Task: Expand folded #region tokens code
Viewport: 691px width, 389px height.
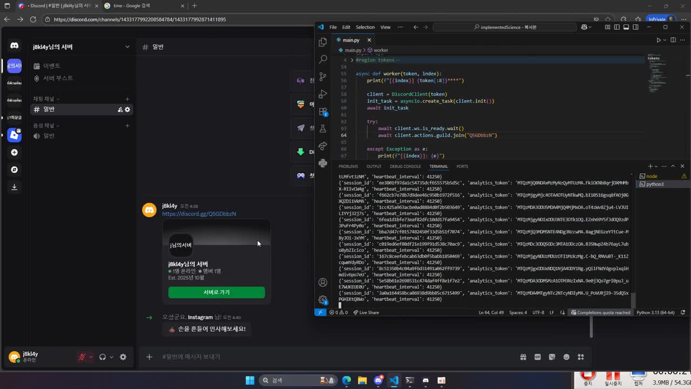Action: click(352, 60)
